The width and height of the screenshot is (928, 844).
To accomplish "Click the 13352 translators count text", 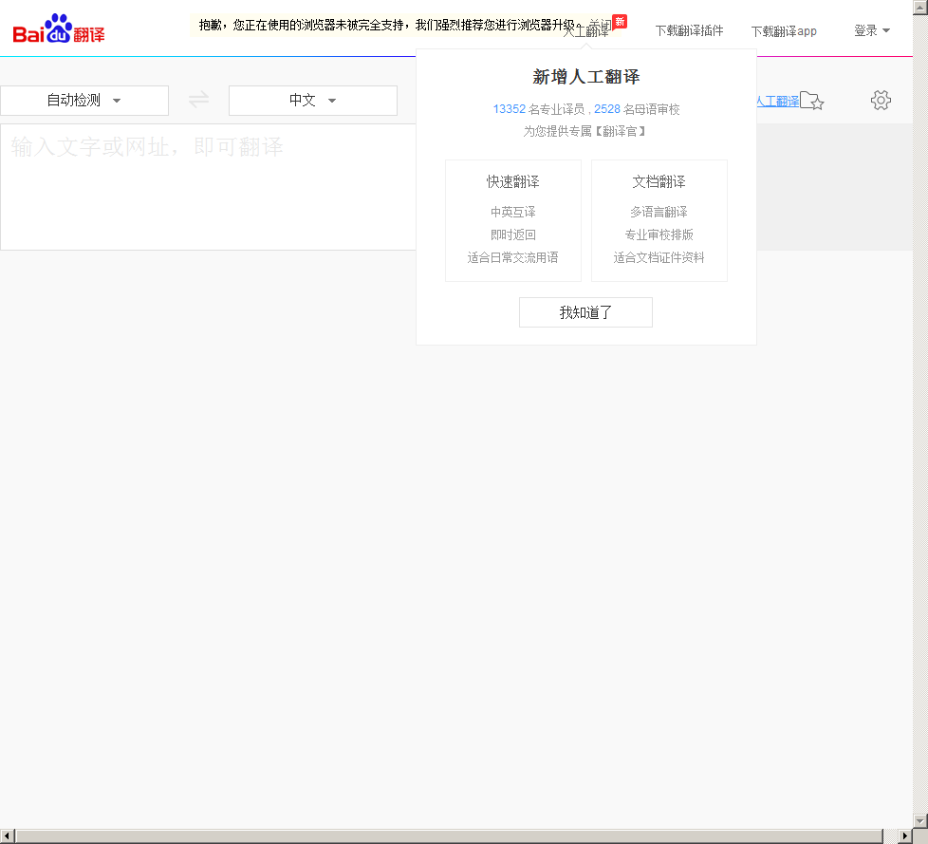I will tap(509, 109).
